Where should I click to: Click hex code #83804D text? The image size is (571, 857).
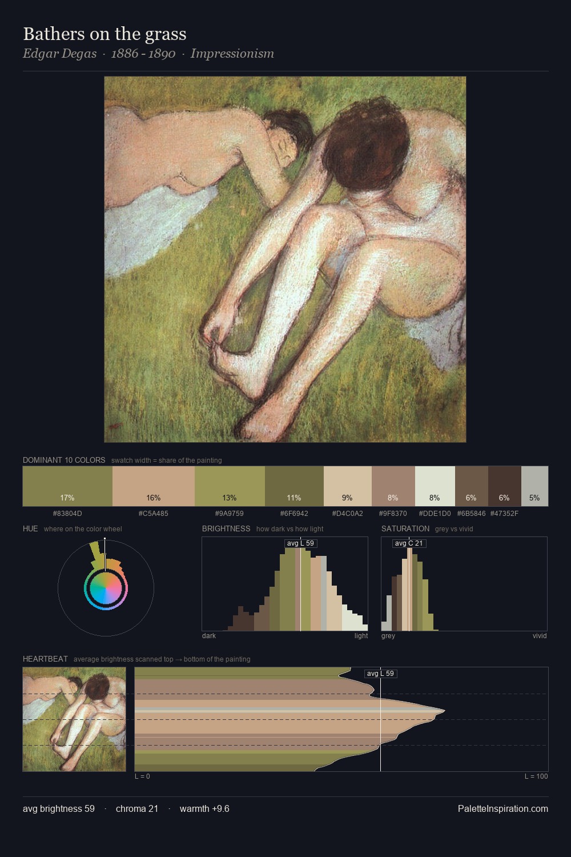coord(67,514)
